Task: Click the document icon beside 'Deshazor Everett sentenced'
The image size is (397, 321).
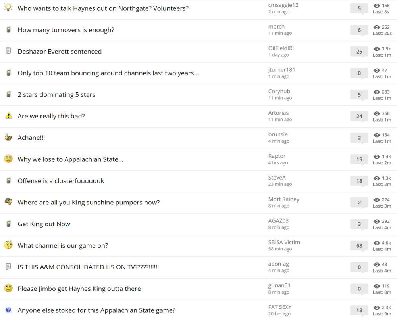Action: coord(8,51)
